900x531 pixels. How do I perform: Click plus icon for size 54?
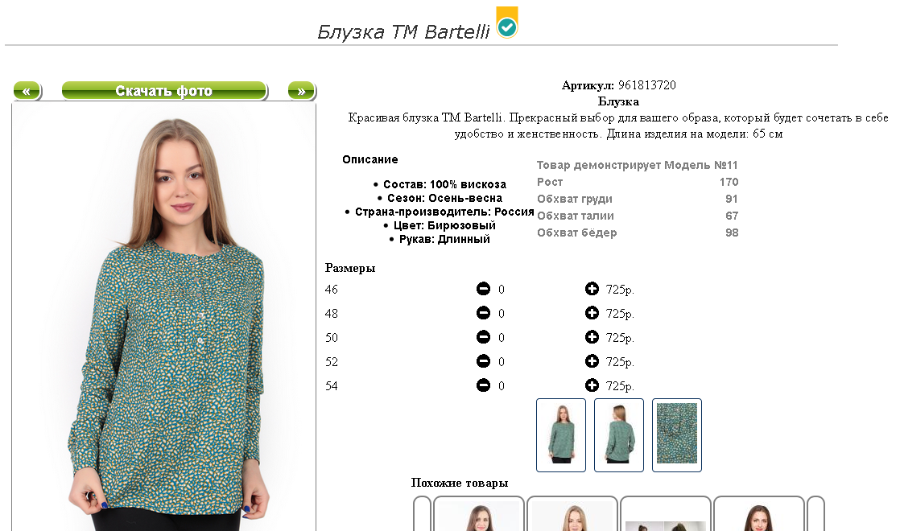coord(592,385)
